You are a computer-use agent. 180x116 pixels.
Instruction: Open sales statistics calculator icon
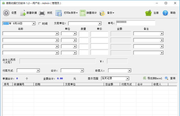coord(83,13)
